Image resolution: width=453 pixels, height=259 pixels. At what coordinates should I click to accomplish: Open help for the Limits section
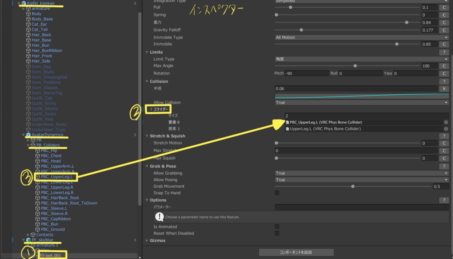444,52
